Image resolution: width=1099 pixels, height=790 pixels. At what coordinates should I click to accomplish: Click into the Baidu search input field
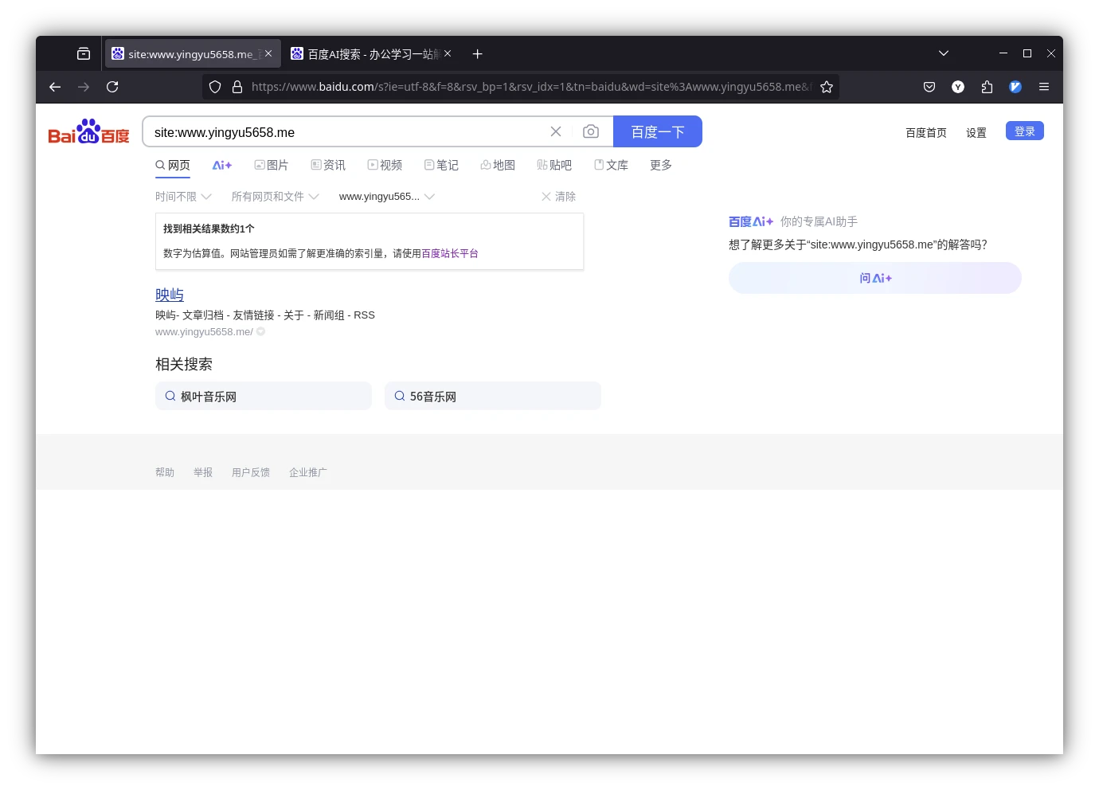pos(342,132)
